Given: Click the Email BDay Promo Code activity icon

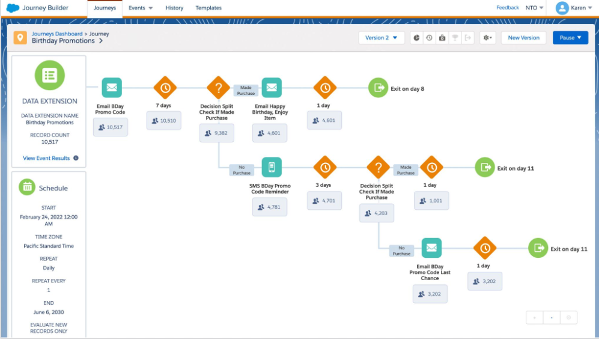Looking at the screenshot, I should click(112, 88).
